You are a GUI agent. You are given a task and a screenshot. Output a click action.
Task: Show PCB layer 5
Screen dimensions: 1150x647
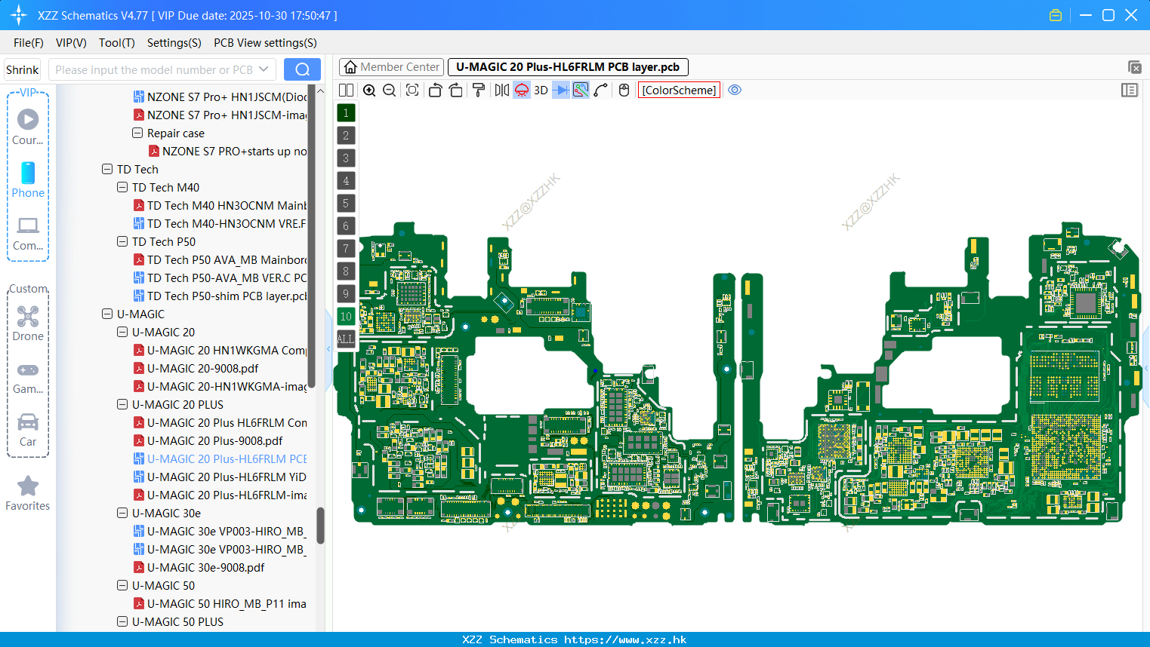[x=346, y=204]
